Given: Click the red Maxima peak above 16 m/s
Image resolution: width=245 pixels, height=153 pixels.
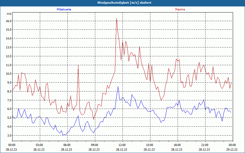Looking at the screenshot, I should pyautogui.click(x=117, y=18).
